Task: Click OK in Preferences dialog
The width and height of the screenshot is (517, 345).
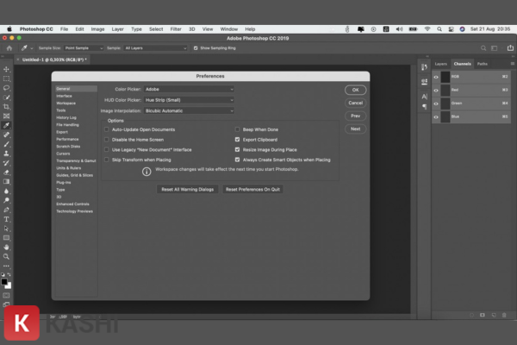Action: point(355,90)
